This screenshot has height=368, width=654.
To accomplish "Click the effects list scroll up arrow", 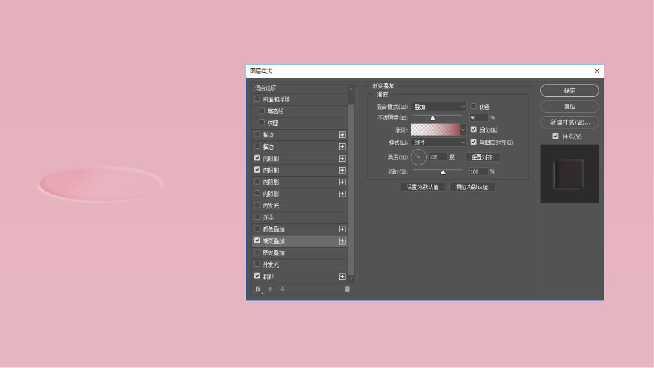I will click(351, 89).
